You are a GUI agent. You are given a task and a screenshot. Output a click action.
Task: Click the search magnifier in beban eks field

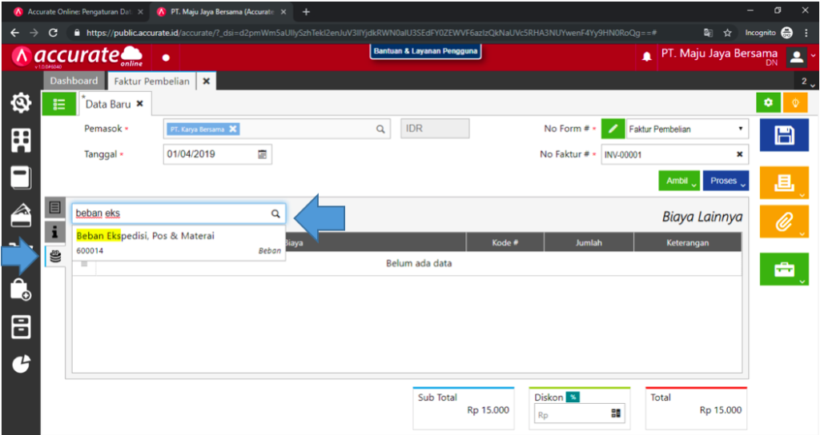click(275, 213)
